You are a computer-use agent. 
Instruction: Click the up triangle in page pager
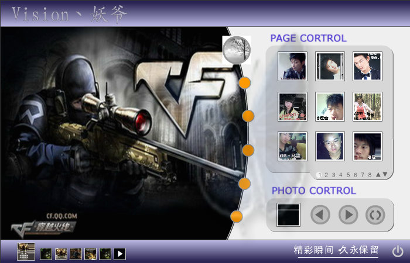coord(378,175)
